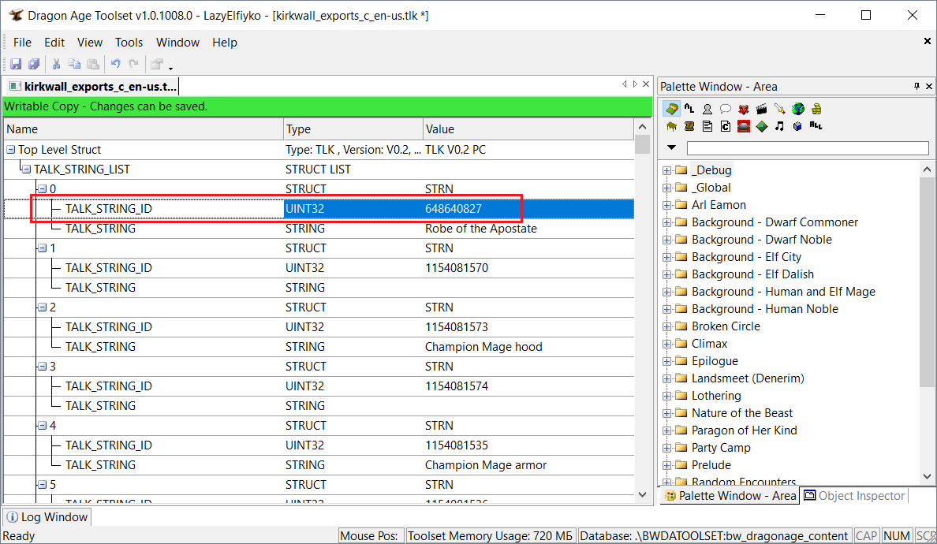The image size is (937, 544).
Task: Select the 'Robe of the Apostate' value cell
Action: click(528, 229)
